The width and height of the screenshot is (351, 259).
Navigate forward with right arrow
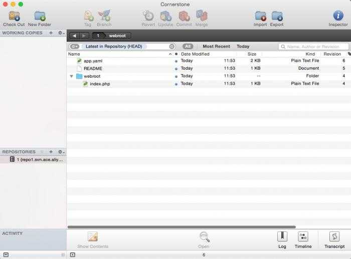(x=84, y=36)
